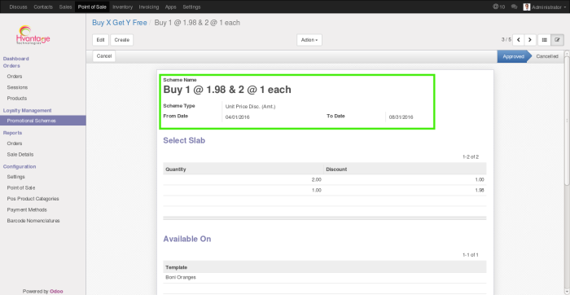
Task: Click the Administrator avatar picture
Action: [x=526, y=7]
